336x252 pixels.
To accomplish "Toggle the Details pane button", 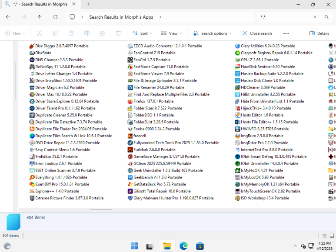I will pos(319,33).
